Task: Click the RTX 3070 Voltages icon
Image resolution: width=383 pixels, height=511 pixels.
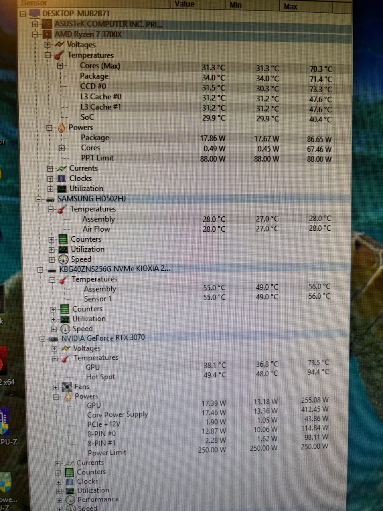Action: click(x=66, y=349)
